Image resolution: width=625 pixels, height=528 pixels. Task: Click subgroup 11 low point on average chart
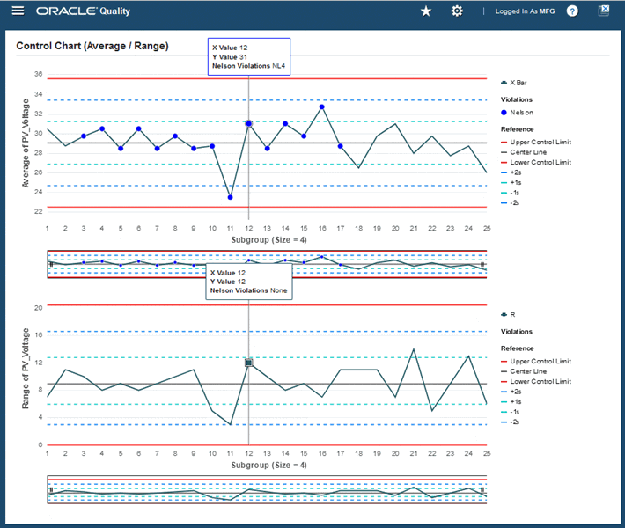[230, 197]
